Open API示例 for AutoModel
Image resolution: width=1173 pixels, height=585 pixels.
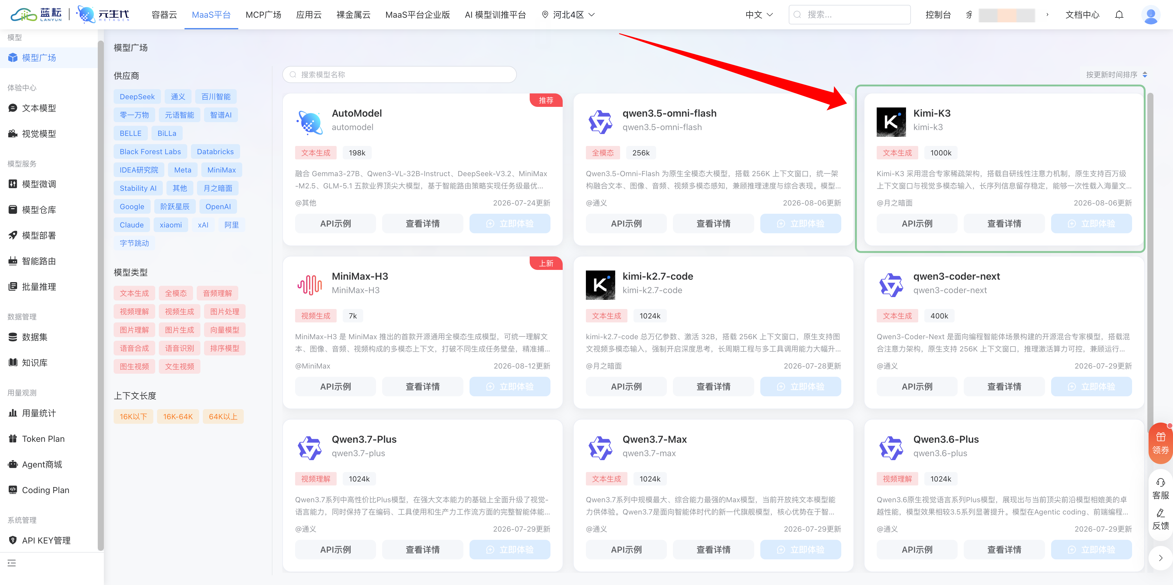[x=336, y=223]
